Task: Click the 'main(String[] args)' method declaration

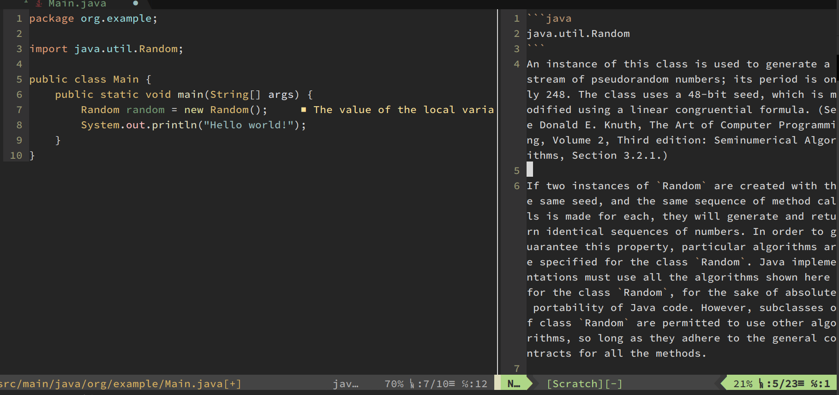Action: [x=239, y=95]
